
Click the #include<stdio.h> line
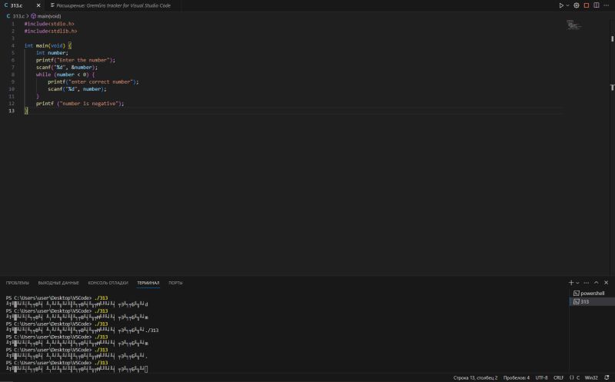pyautogui.click(x=49, y=24)
